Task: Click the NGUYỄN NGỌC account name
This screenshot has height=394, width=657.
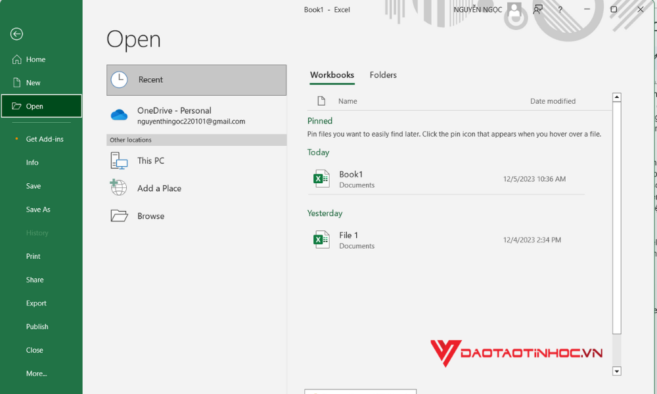Action: click(478, 10)
